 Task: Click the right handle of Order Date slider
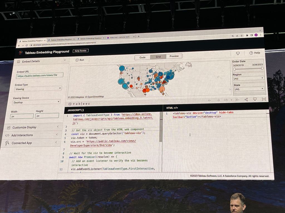[262, 68]
